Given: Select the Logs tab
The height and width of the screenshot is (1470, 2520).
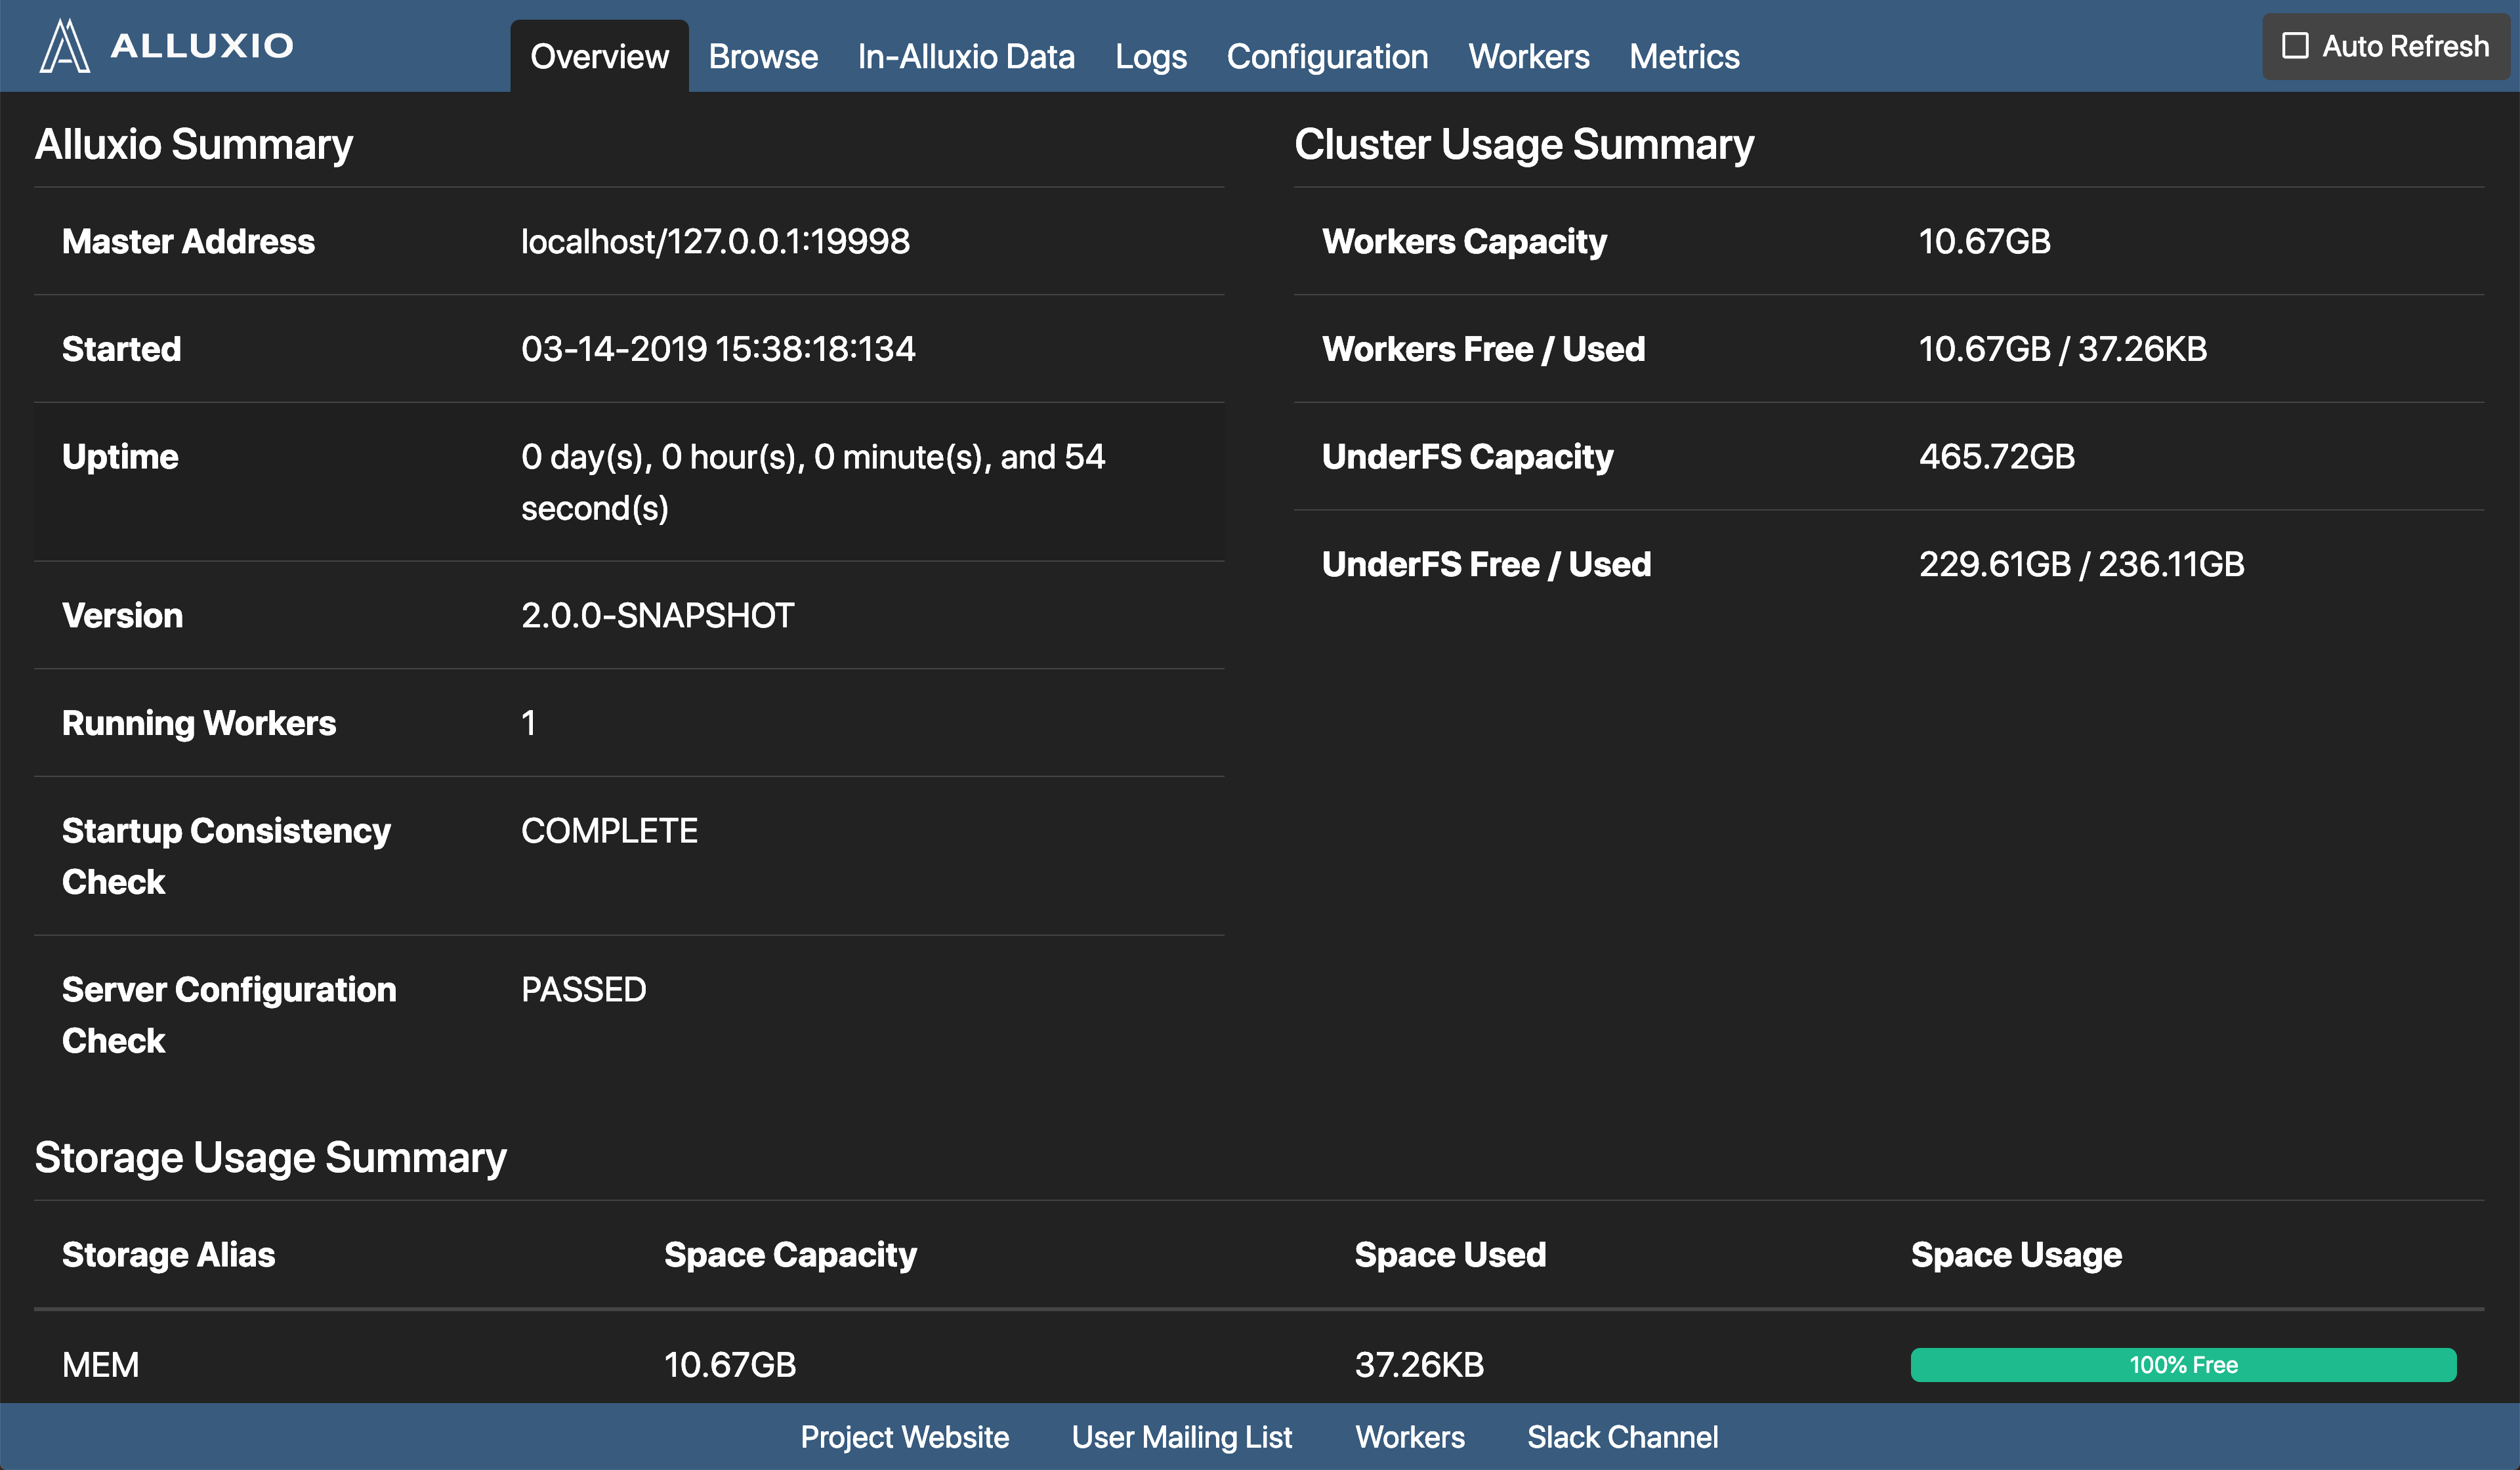Looking at the screenshot, I should (x=1150, y=56).
